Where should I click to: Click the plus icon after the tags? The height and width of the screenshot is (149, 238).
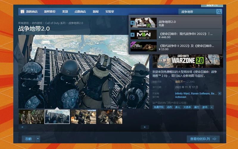212,107
